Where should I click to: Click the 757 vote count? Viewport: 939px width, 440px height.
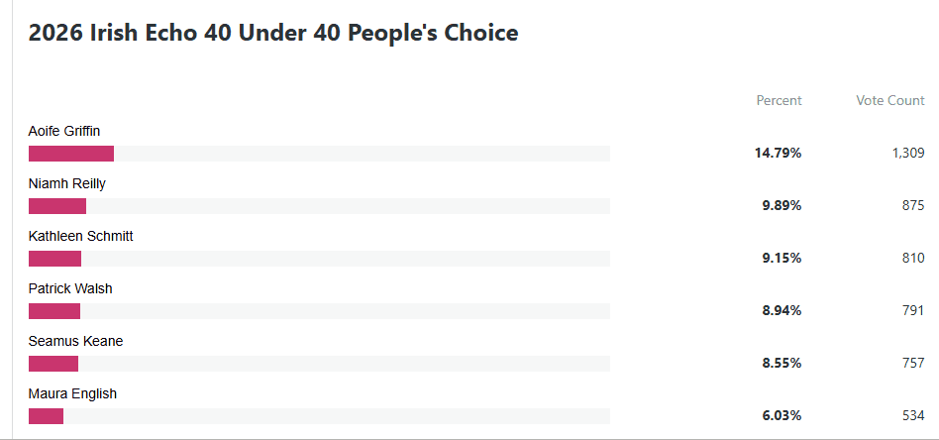[x=913, y=364]
